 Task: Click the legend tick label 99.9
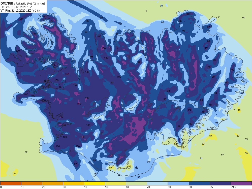pos(233,187)
